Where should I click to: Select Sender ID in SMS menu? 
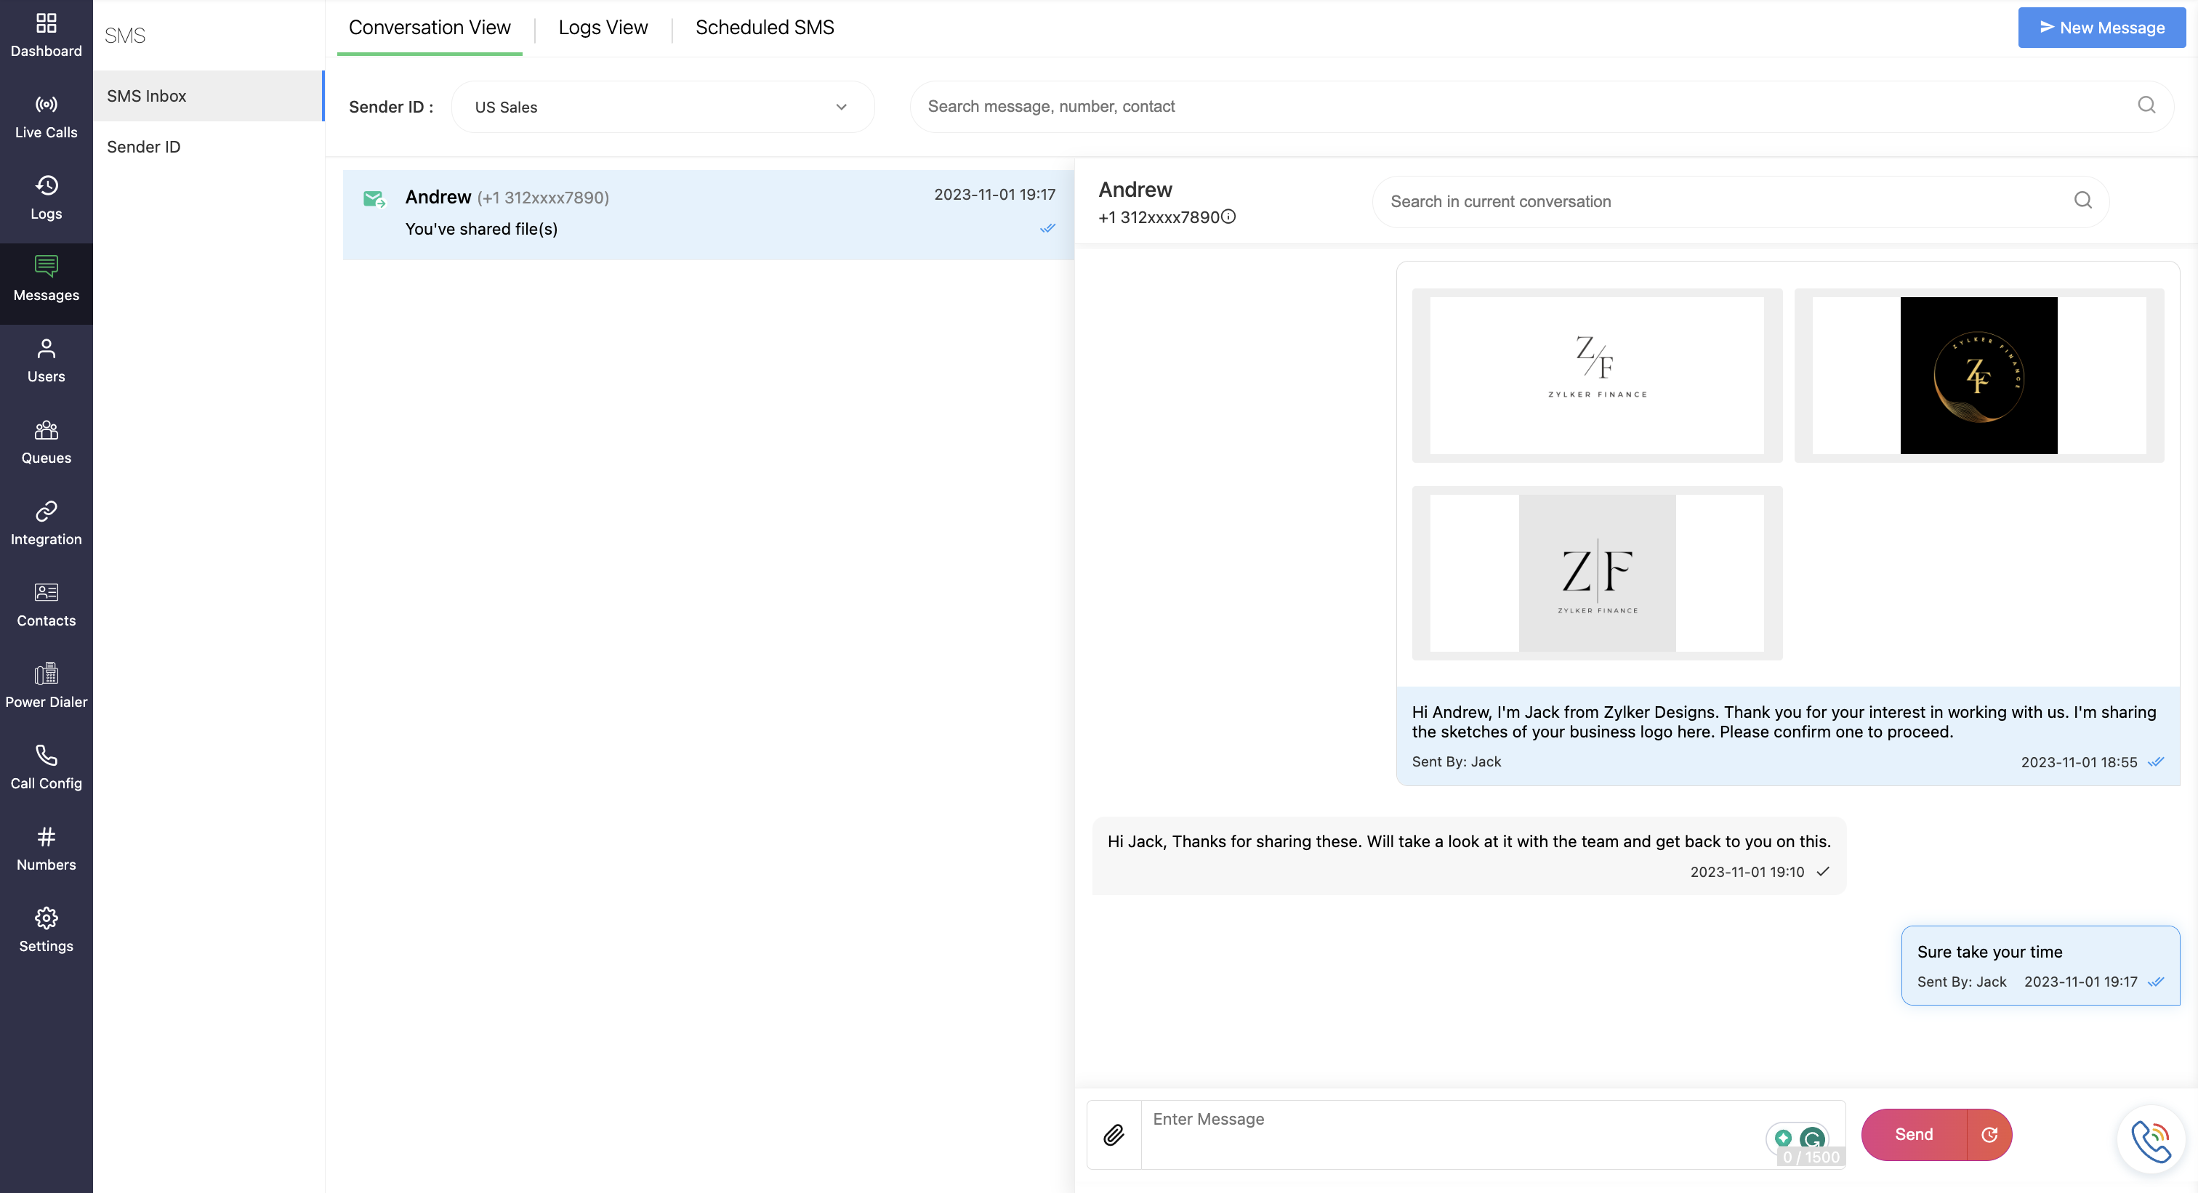point(143,147)
